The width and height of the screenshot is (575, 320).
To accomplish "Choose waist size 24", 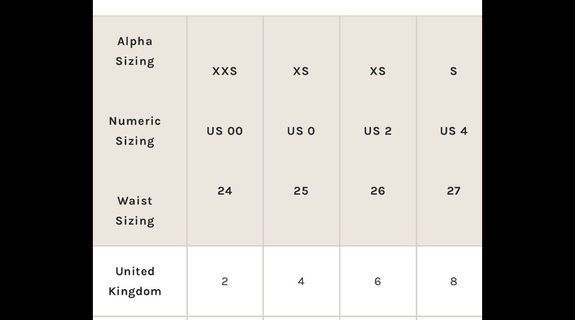I will (225, 191).
